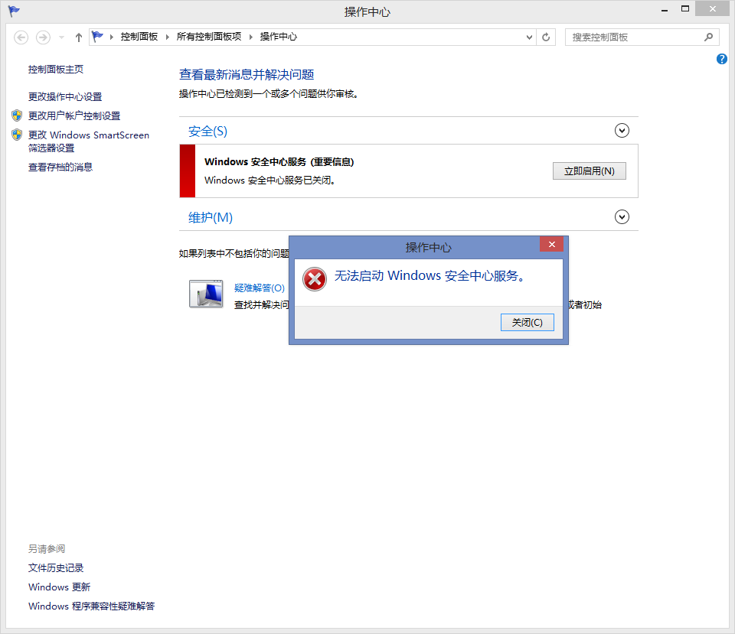Screen dimensions: 735x634
Task: Click the up arrow to go to parent folder
Action: click(79, 36)
